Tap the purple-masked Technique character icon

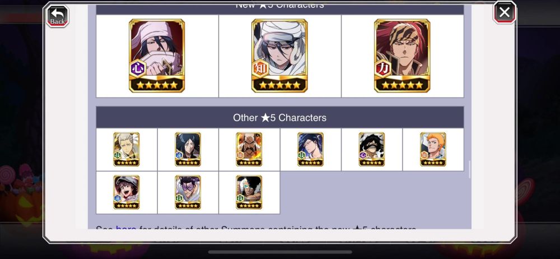click(188, 192)
